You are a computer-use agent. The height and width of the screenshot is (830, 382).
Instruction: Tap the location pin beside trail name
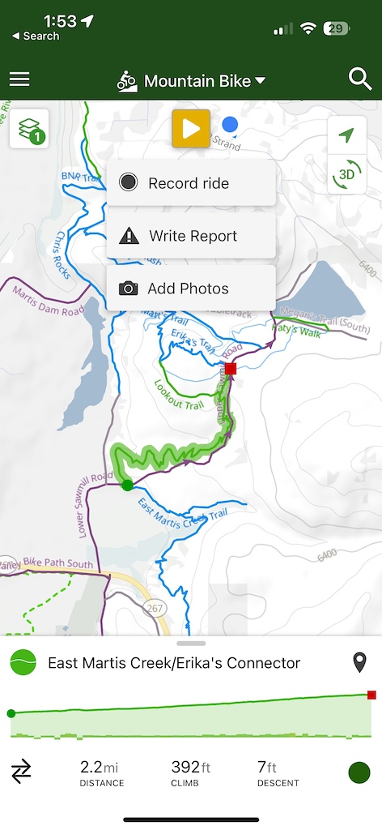click(360, 663)
